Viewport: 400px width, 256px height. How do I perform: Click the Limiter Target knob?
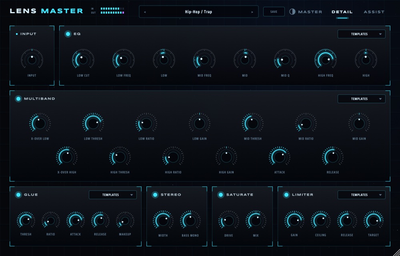373,220
